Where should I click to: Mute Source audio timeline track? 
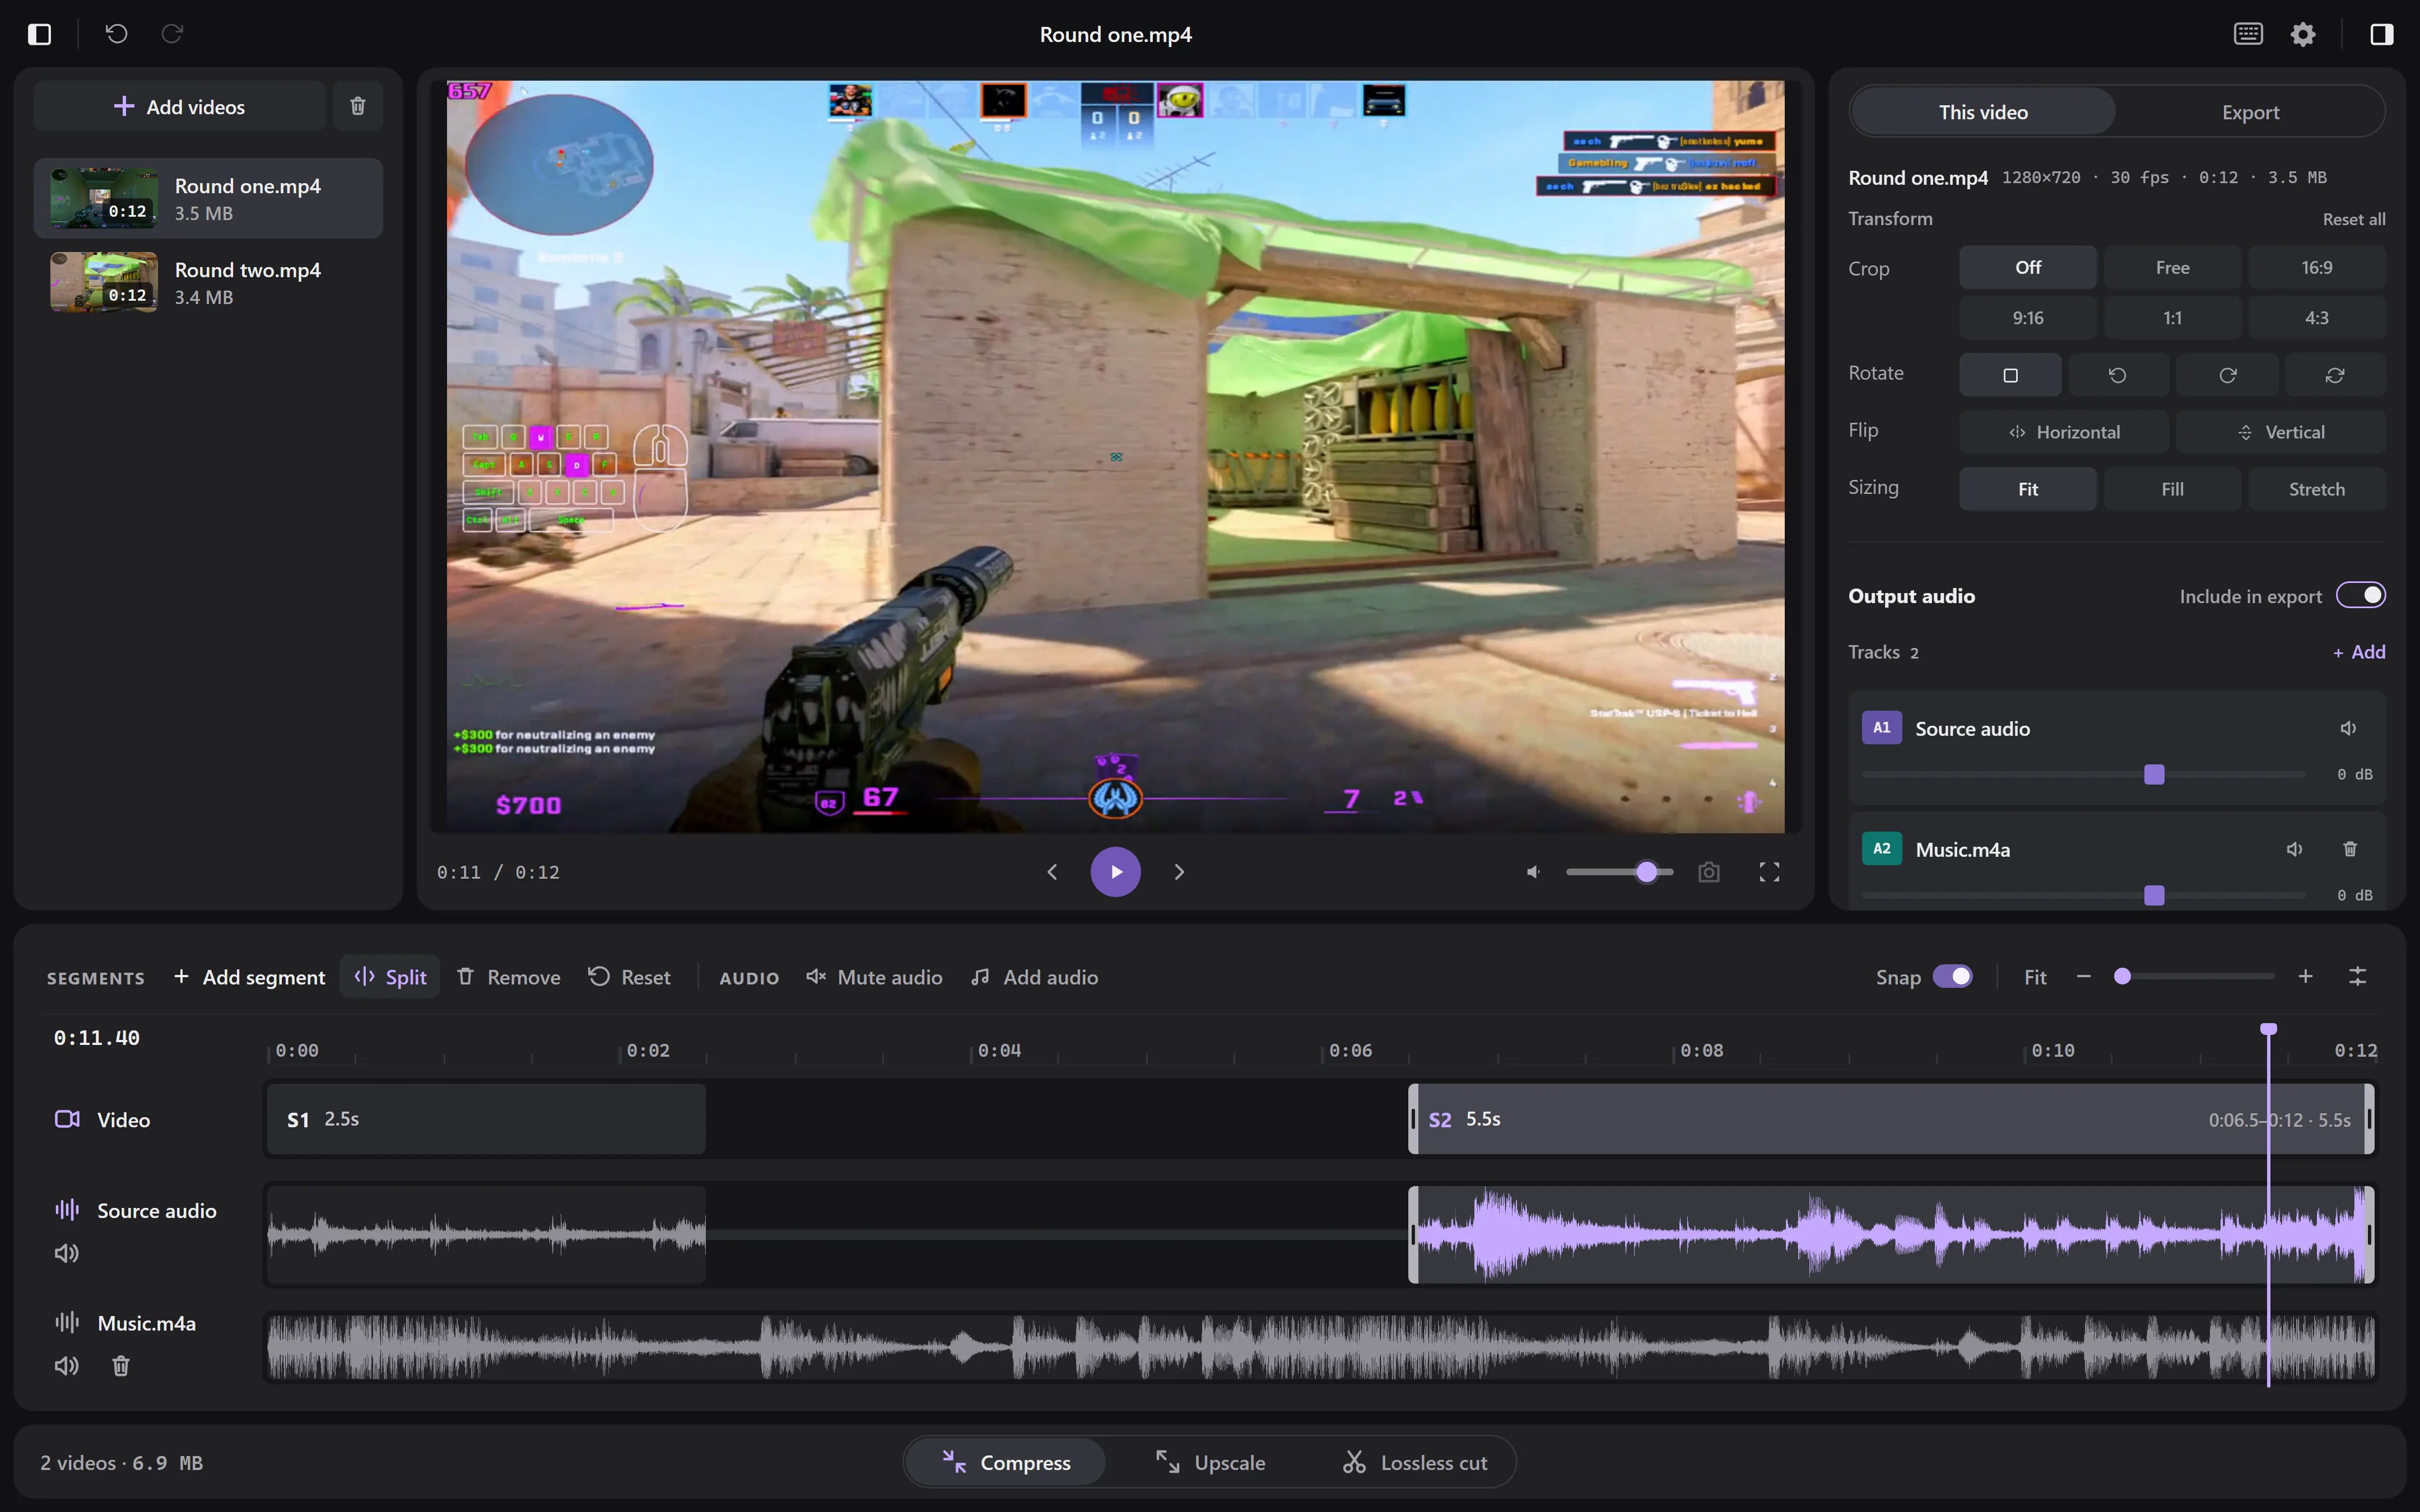point(67,1253)
